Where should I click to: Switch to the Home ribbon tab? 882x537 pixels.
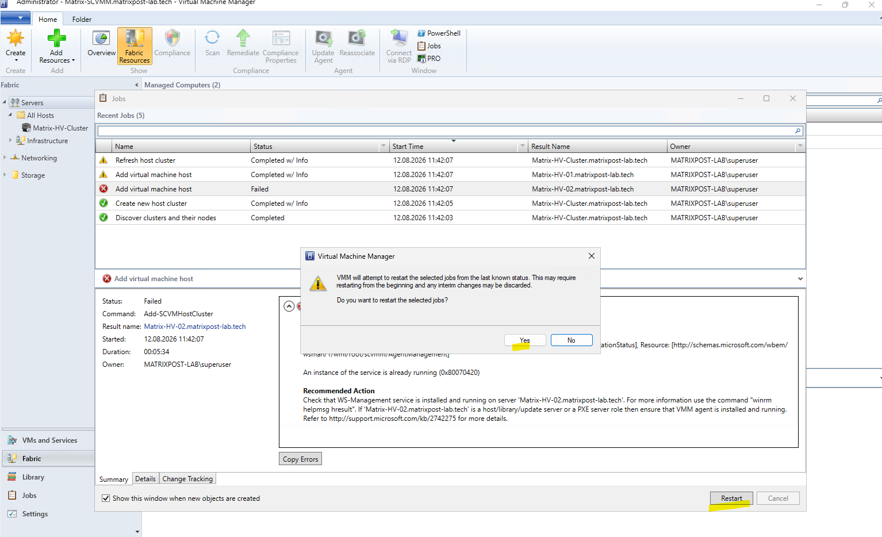tap(48, 20)
